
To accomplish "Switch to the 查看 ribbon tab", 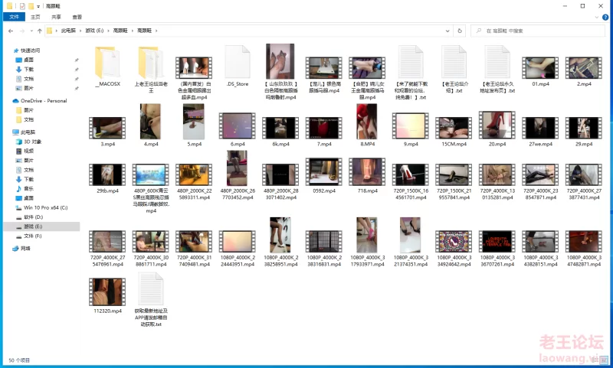I will click(77, 17).
